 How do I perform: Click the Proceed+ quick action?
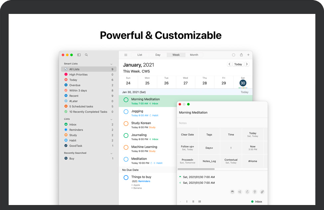coord(187,161)
